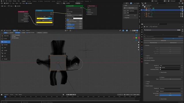Toggle Hair Dynamics checkbox
This screenshot has height=103, width=184.
click(x=146, y=58)
